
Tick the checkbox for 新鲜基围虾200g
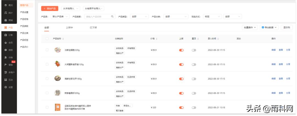(x=47, y=93)
